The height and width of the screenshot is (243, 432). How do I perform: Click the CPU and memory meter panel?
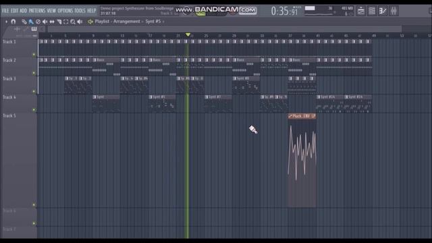pos(329,11)
